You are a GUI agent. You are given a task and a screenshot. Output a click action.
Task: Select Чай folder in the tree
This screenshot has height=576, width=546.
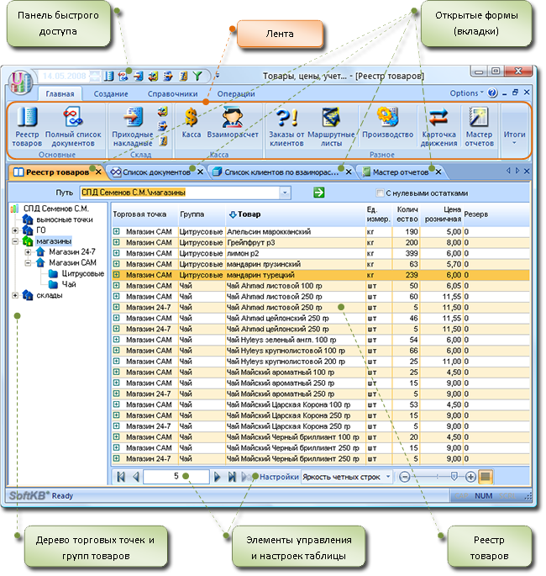point(69,284)
